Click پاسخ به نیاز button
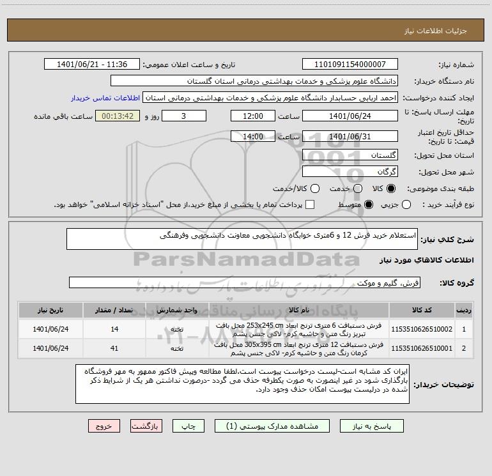This screenshot has height=476, width=492. [x=371, y=426]
